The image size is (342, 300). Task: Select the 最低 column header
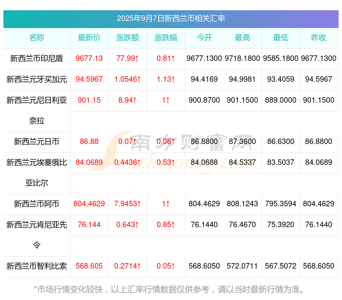(x=281, y=38)
